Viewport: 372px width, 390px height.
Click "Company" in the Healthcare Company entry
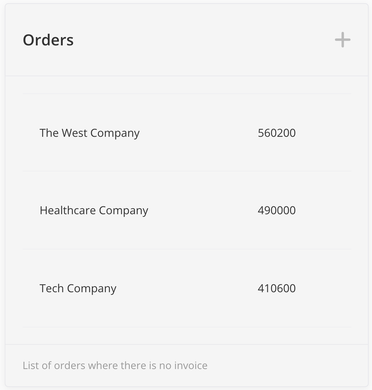tap(123, 210)
